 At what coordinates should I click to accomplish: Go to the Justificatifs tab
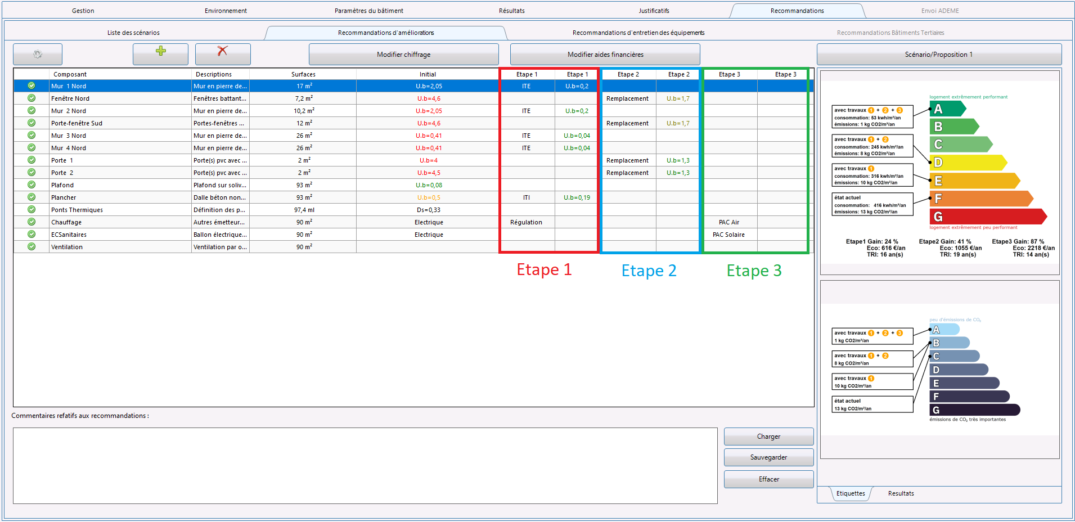coord(654,10)
